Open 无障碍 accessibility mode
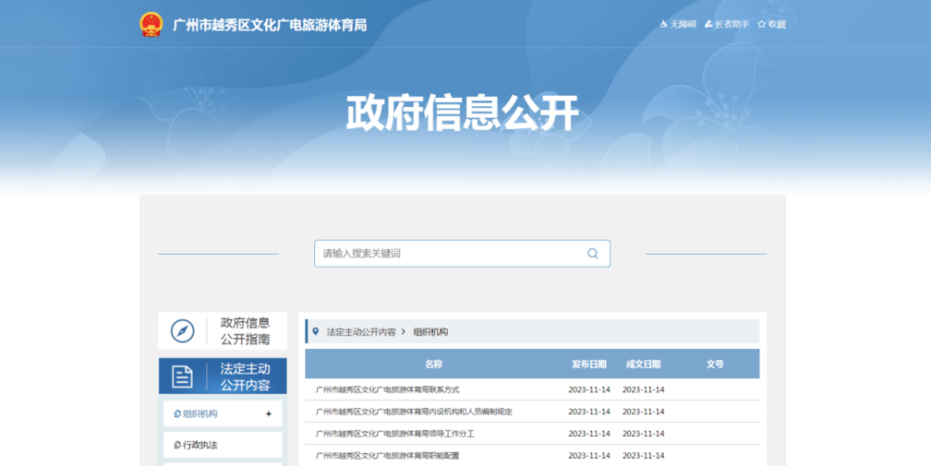Screen dimensions: 931x466 (x=678, y=24)
